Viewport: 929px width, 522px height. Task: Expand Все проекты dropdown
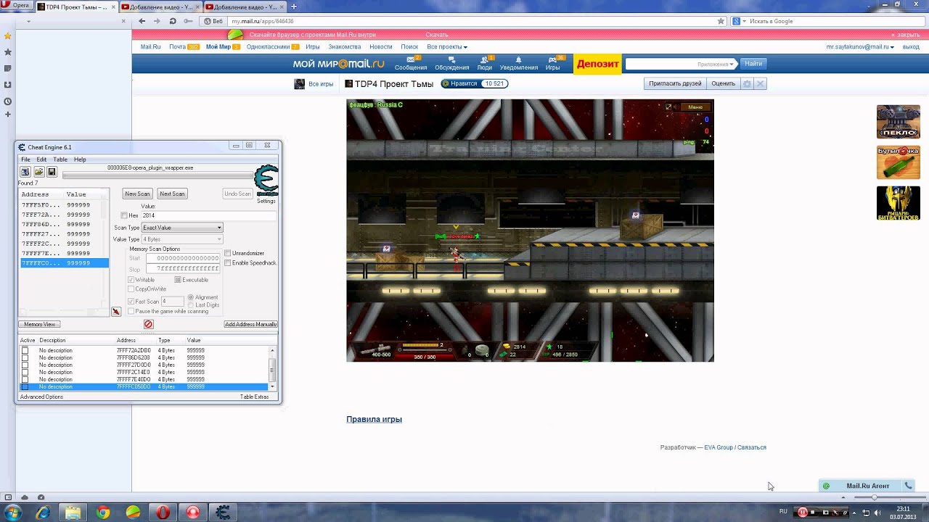click(447, 46)
